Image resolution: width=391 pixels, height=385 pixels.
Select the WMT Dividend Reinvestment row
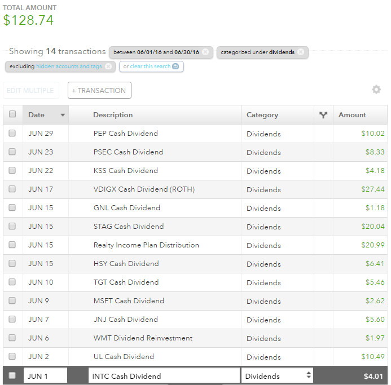coord(143,338)
